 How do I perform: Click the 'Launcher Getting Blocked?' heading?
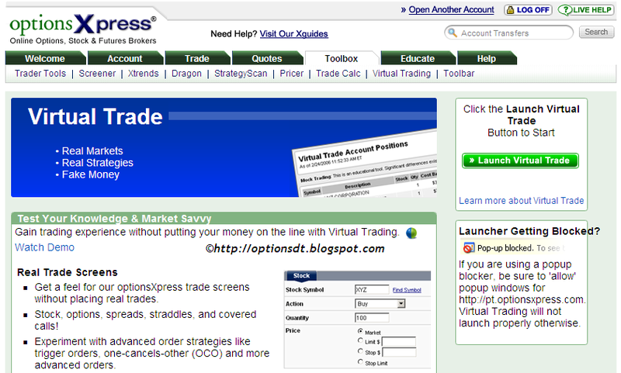529,231
